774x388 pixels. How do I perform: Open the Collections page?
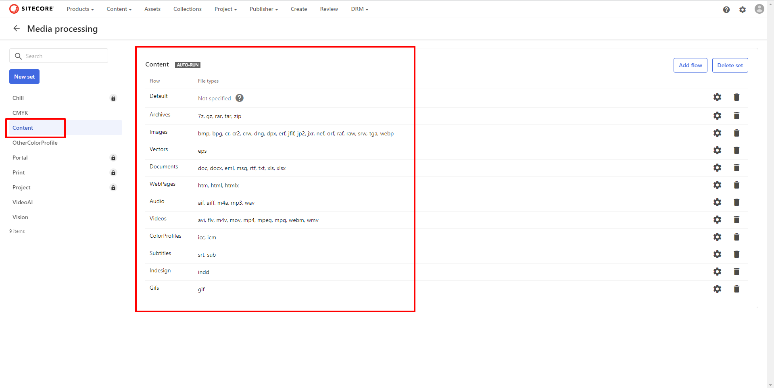tap(188, 9)
